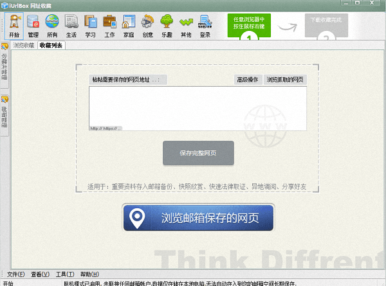386x286 pixels.
Task: Click the 登录 (Login) toolbar icon
Action: tap(205, 26)
